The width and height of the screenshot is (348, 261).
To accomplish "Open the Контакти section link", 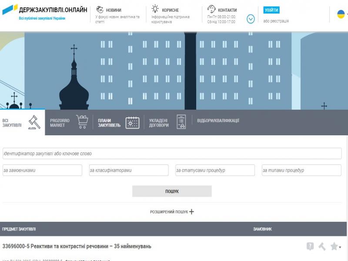I will (227, 10).
